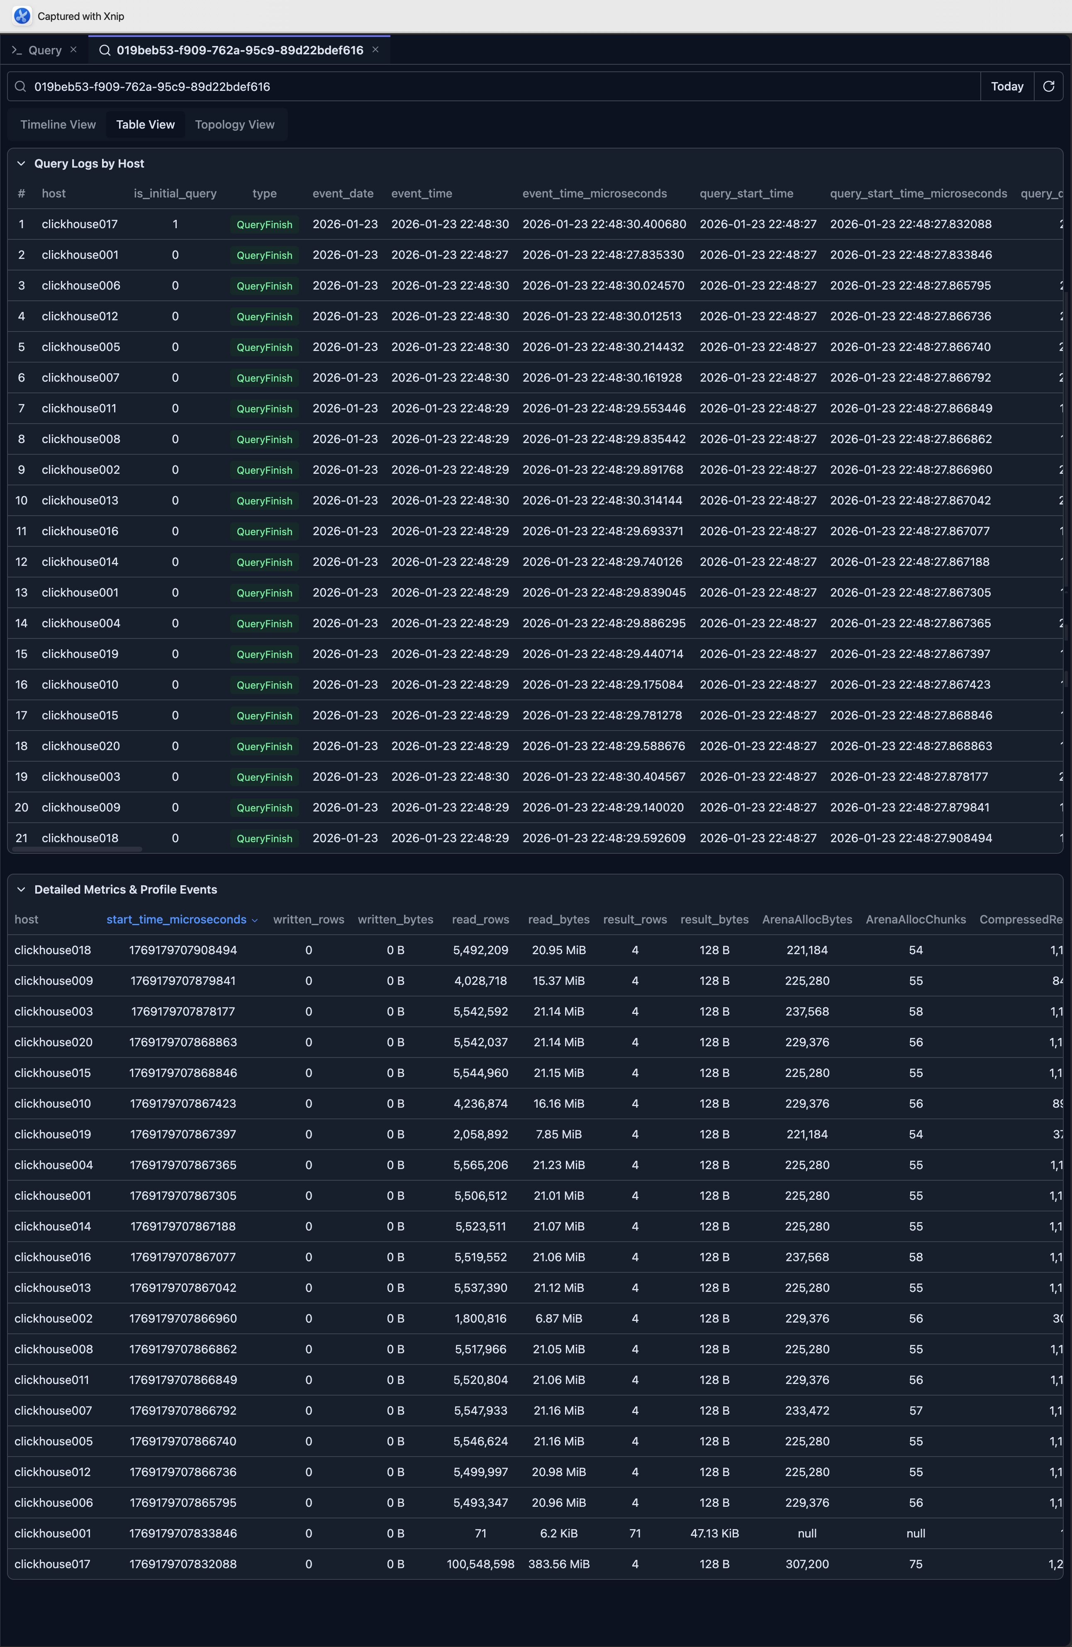Collapse the Detailed Metrics & Profile Events section

[x=22, y=889]
